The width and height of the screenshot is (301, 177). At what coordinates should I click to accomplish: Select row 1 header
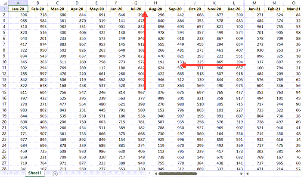coord(3,9)
